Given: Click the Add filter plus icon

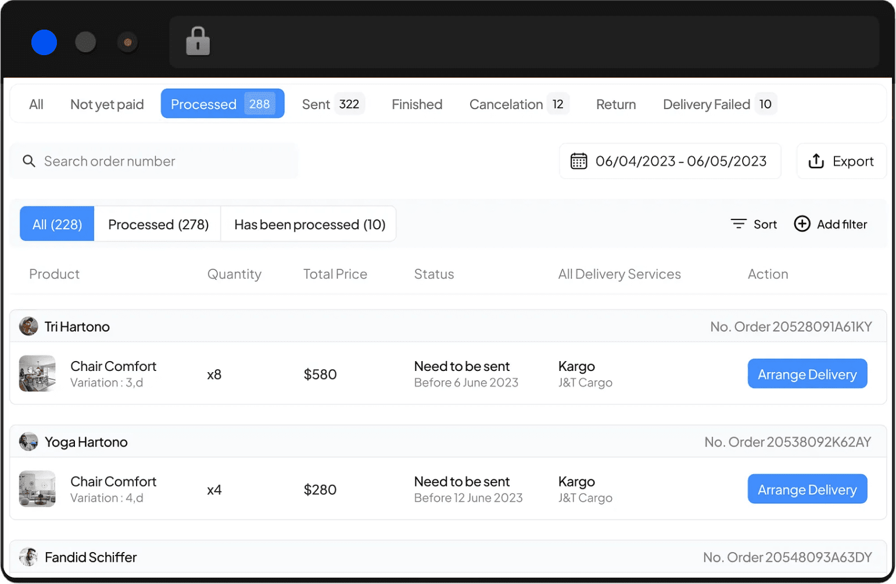Looking at the screenshot, I should [x=802, y=224].
